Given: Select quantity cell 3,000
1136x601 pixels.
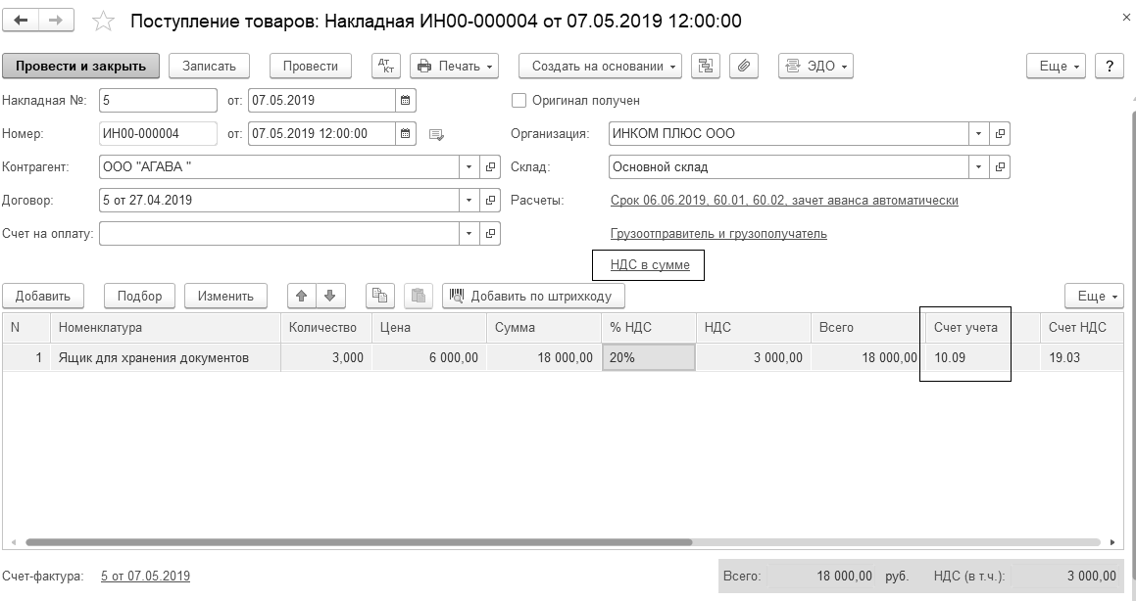Looking at the screenshot, I should click(326, 358).
